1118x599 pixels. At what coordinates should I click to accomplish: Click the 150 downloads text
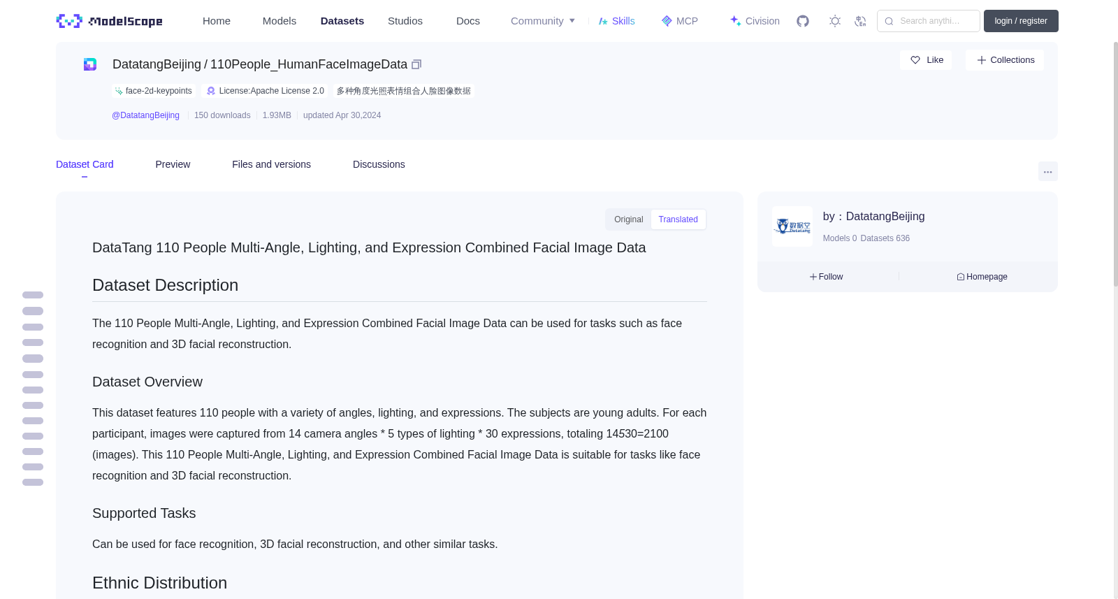click(x=222, y=115)
